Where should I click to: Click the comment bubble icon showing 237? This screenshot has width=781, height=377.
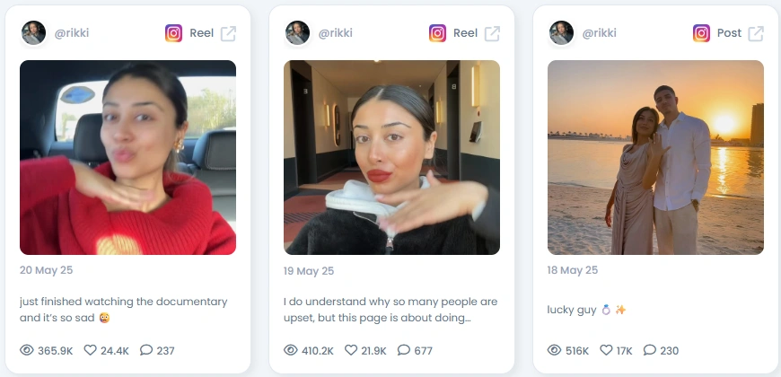[146, 350]
